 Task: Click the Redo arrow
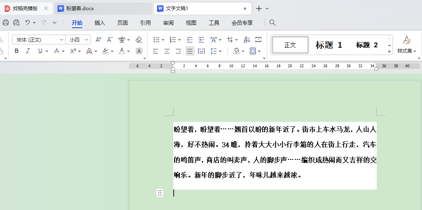tap(44, 22)
